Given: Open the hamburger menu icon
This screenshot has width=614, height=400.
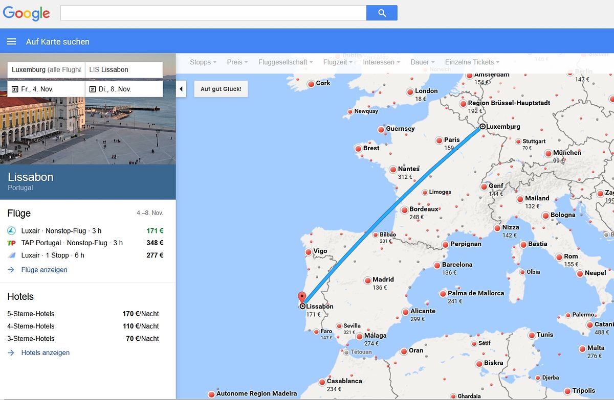Looking at the screenshot, I should click(x=11, y=42).
